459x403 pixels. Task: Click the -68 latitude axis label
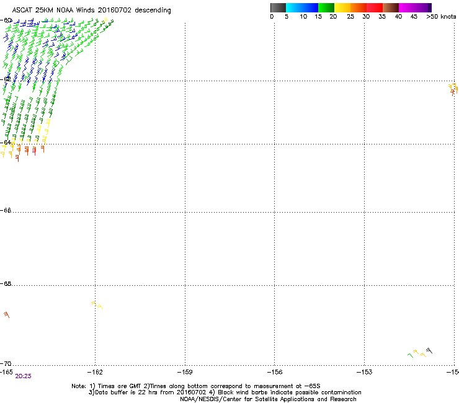[6, 283]
